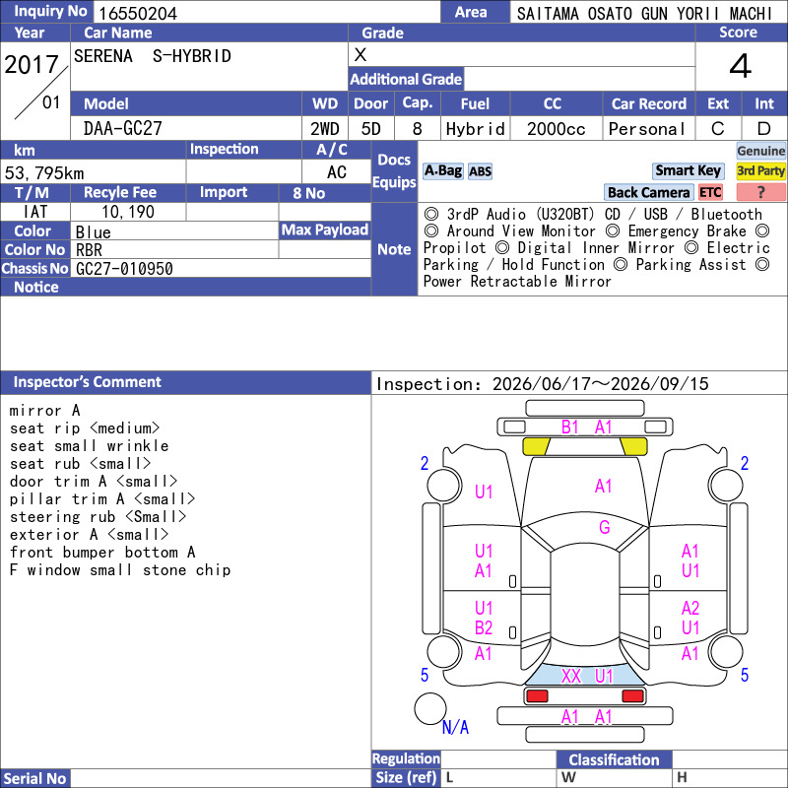
Task: Click the Max Payload label
Action: (x=325, y=230)
